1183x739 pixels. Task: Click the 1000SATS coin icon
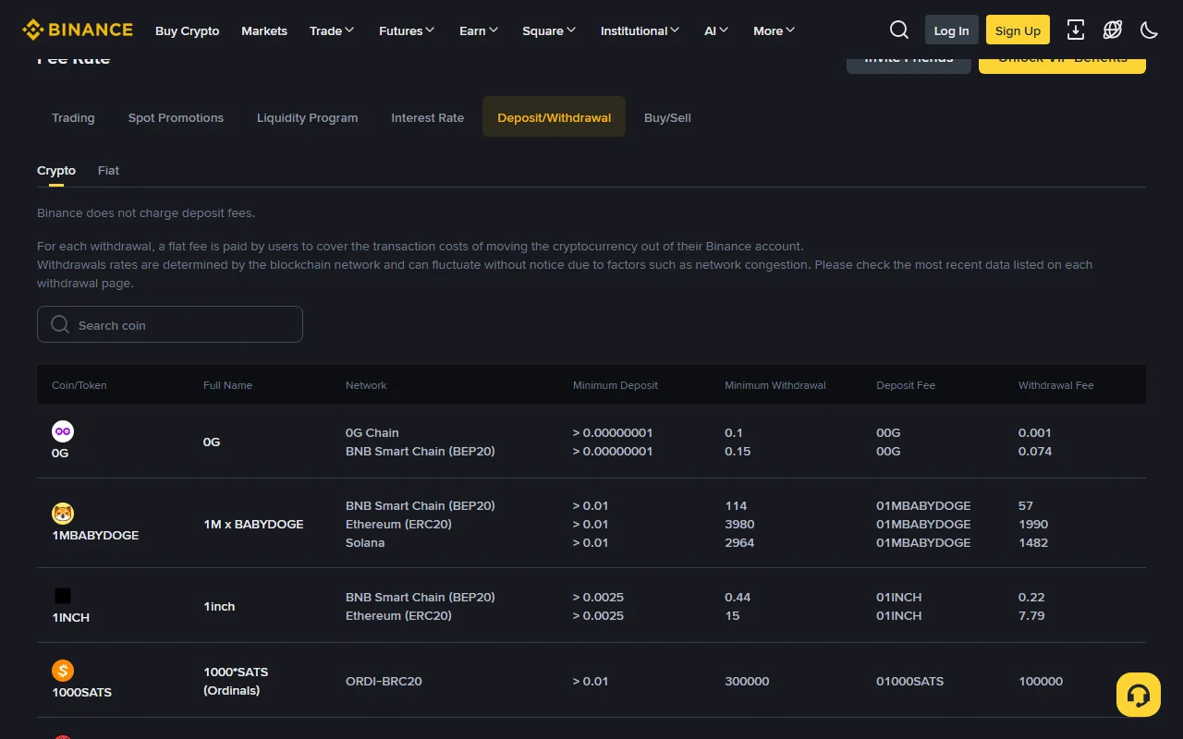click(63, 671)
